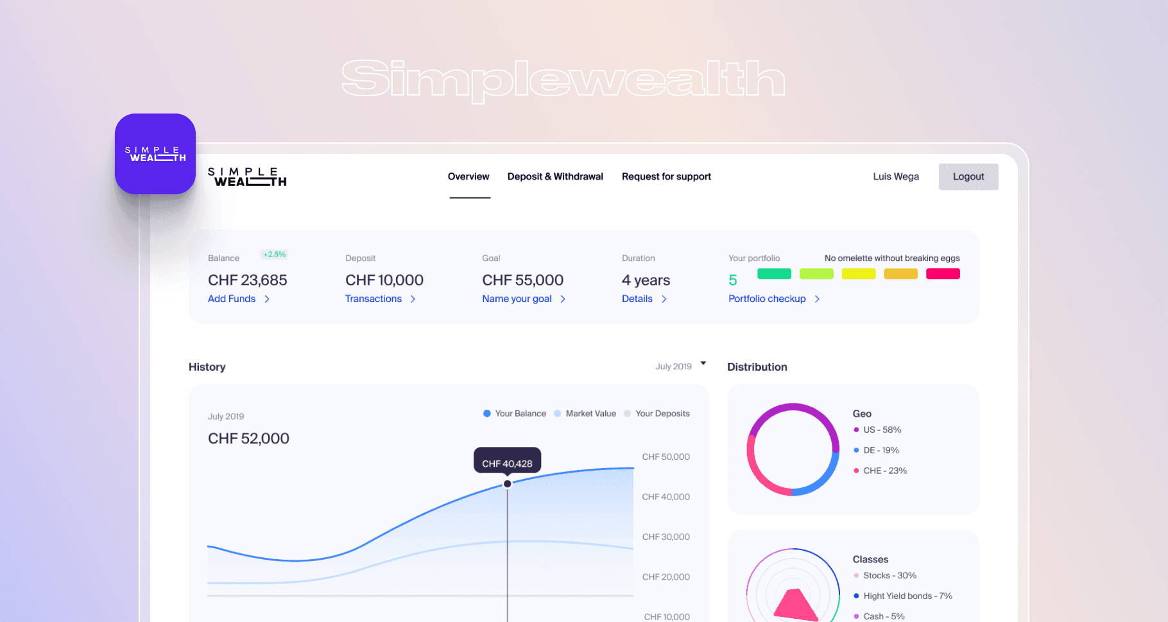
Task: Click the CHF 40,428 chart tooltip
Action: [x=507, y=460]
